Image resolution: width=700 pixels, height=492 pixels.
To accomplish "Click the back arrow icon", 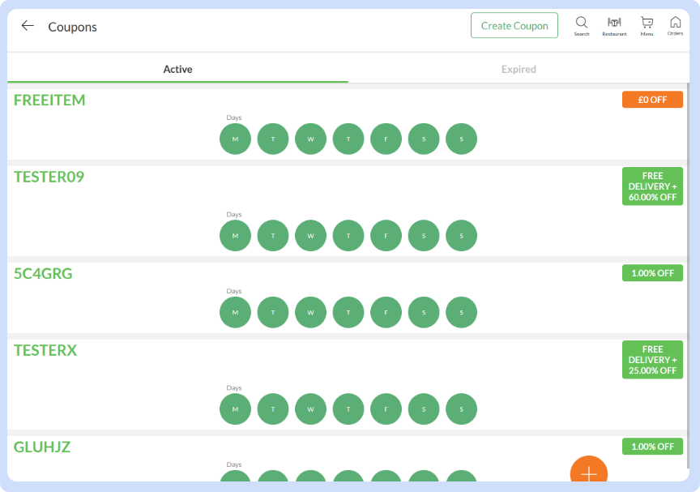I will (28, 26).
